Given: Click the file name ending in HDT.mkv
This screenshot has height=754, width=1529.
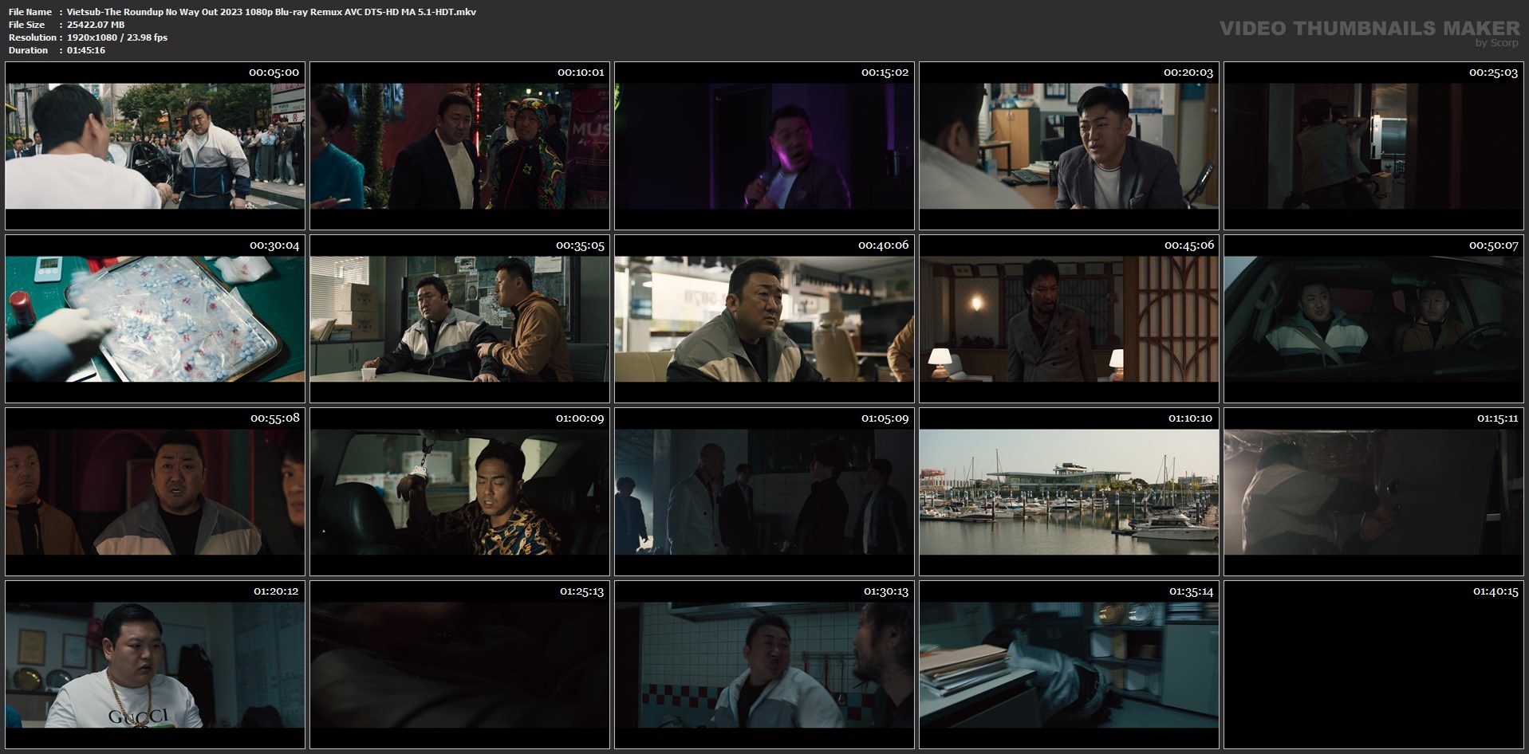Looking at the screenshot, I should (271, 12).
